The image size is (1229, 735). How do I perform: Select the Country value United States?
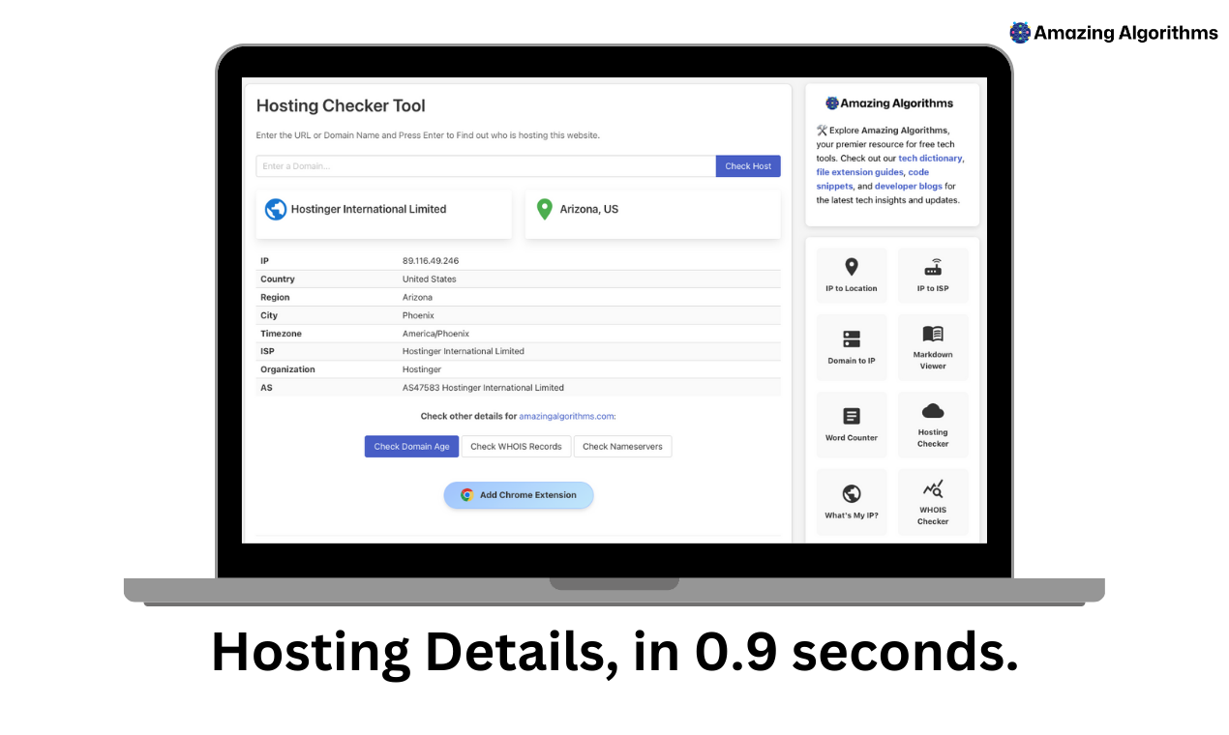(x=430, y=279)
